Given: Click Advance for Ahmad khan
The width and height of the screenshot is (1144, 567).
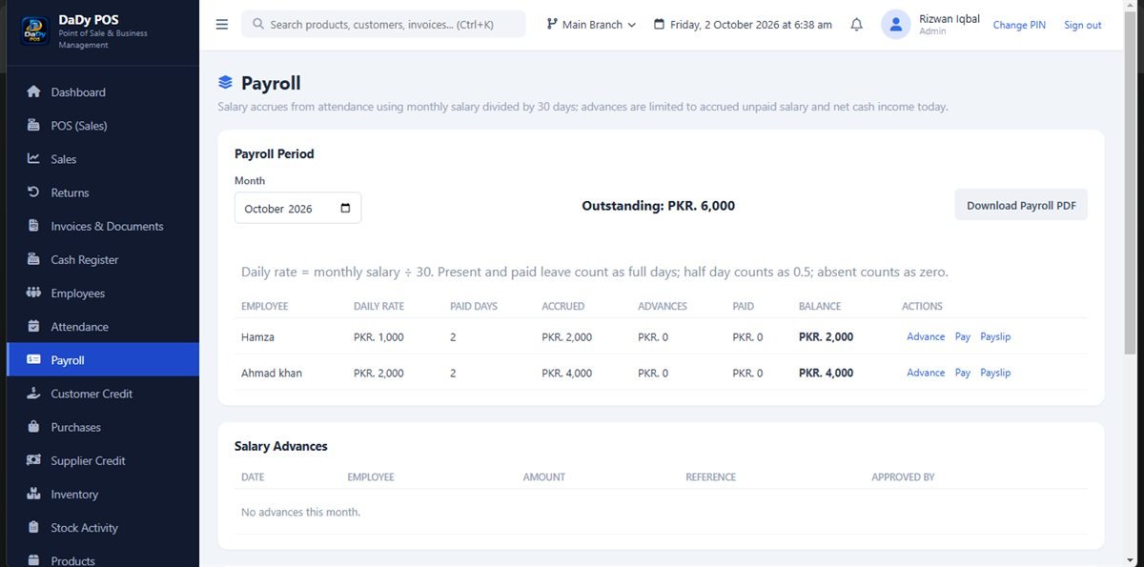Looking at the screenshot, I should click(x=926, y=373).
